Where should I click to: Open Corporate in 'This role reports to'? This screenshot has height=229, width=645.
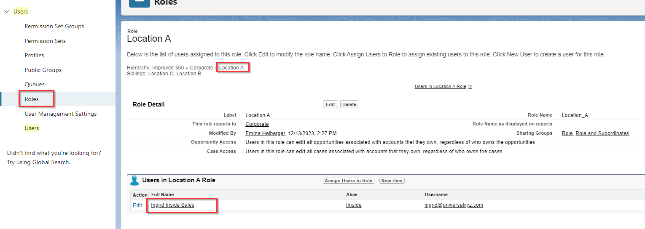pos(257,124)
